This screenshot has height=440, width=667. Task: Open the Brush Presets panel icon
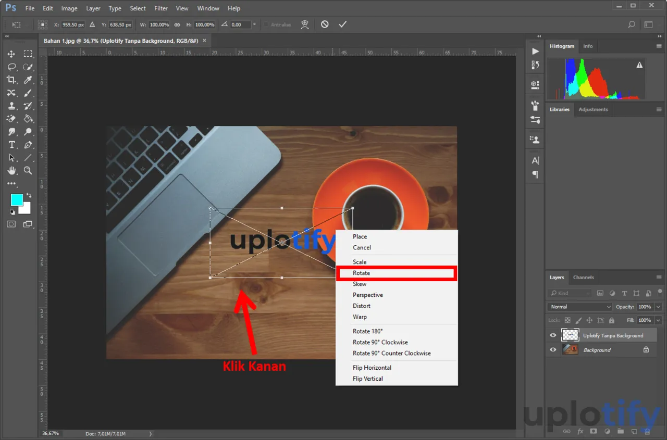coord(535,120)
